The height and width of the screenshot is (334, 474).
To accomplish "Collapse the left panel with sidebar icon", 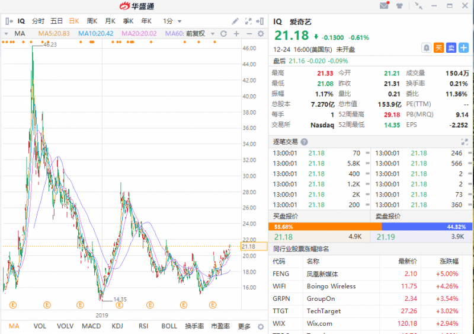I will [9, 21].
